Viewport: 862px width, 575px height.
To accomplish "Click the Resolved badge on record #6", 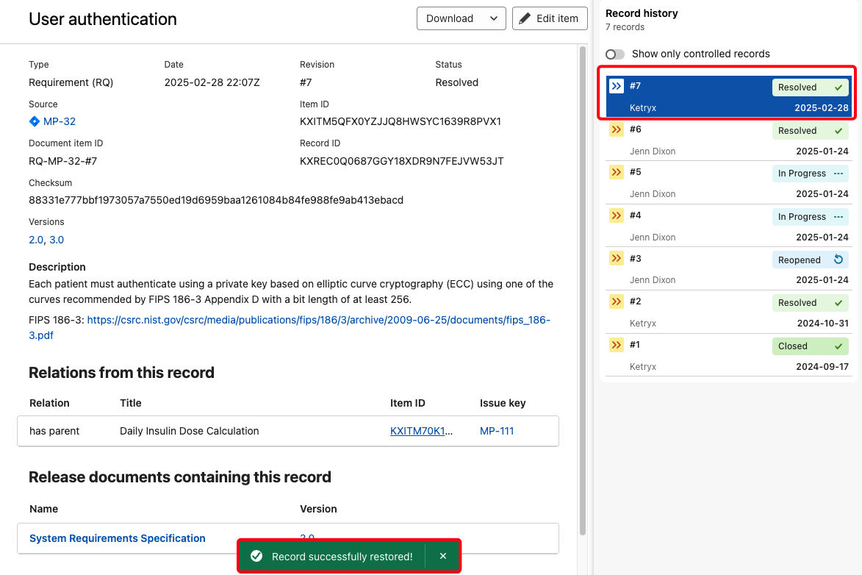I will (811, 131).
